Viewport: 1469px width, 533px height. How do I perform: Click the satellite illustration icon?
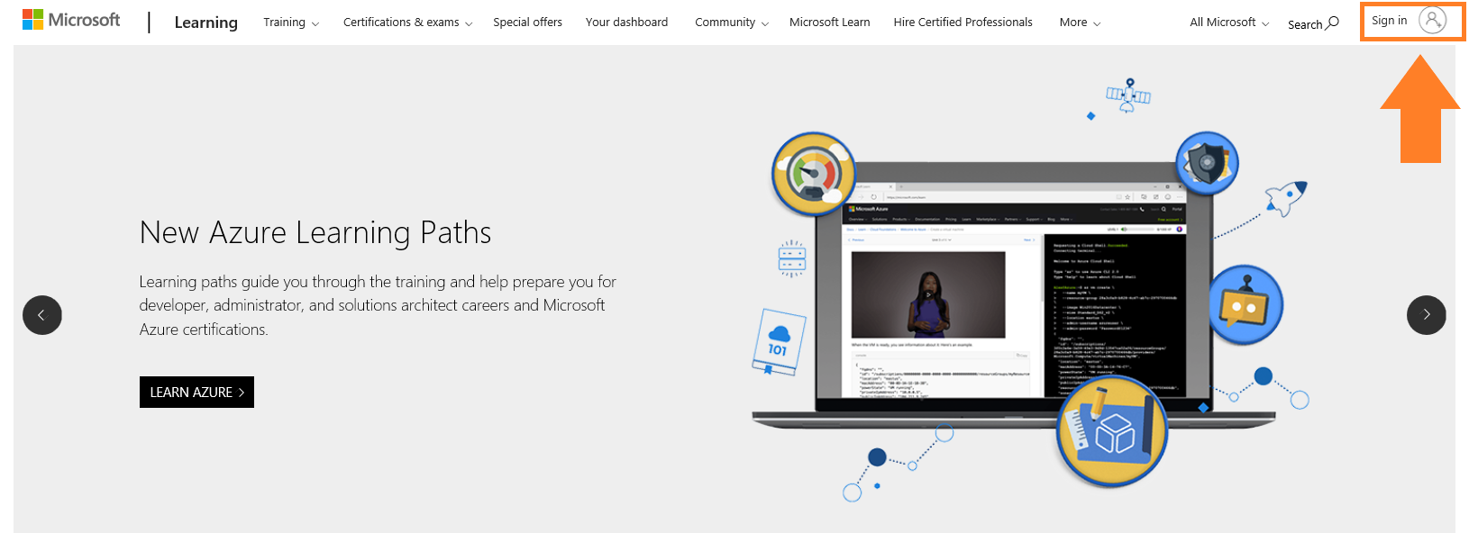point(1128,95)
